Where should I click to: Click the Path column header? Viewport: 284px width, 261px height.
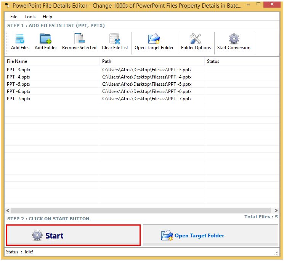(152, 61)
